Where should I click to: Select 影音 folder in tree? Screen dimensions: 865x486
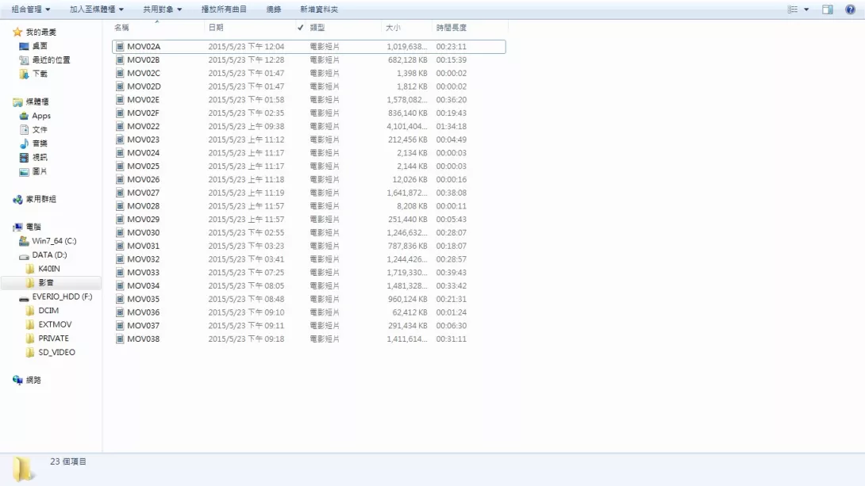[x=46, y=283]
